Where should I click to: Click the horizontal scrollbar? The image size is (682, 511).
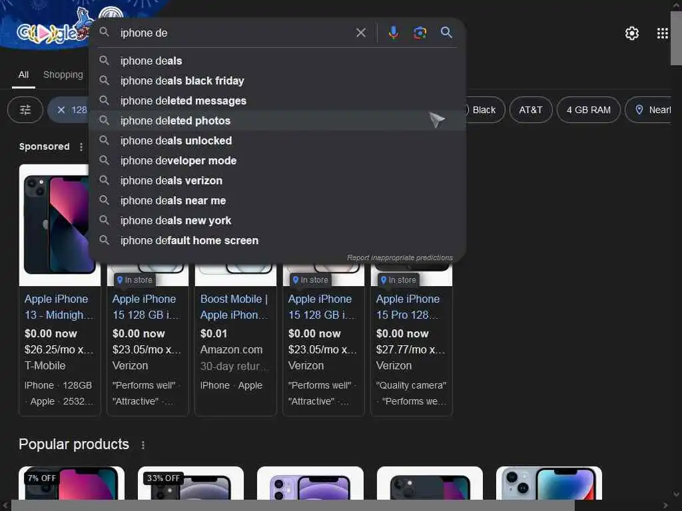click(x=292, y=506)
